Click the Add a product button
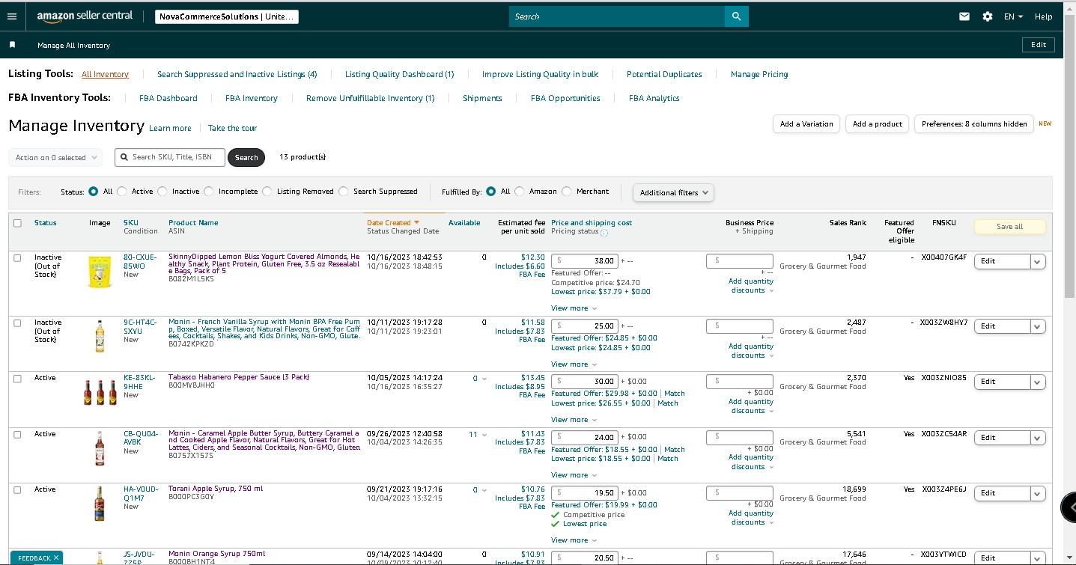The image size is (1076, 565). (877, 124)
